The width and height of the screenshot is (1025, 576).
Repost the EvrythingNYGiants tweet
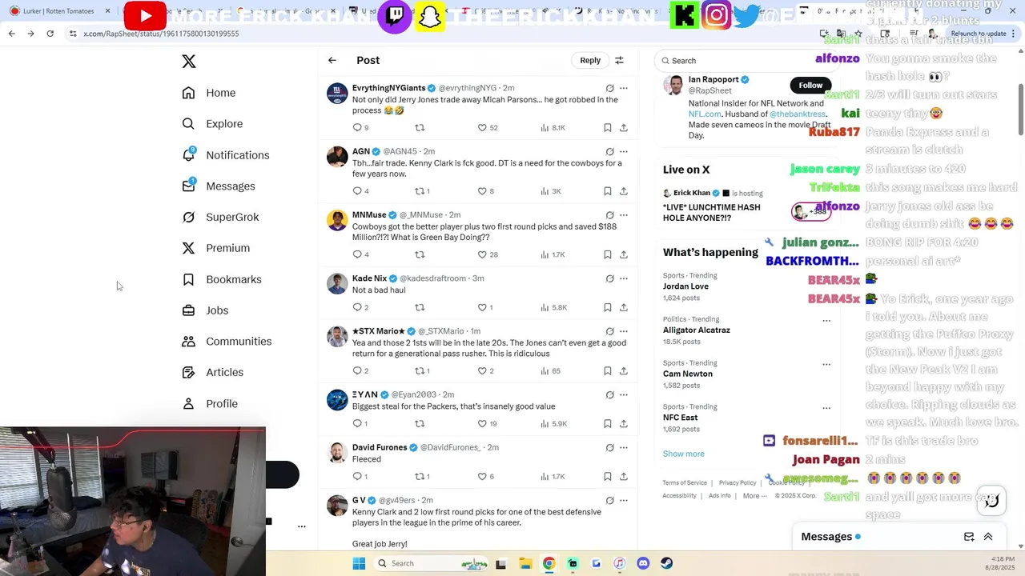tap(420, 127)
